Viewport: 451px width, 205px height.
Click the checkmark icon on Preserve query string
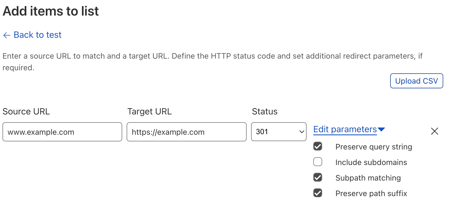[x=318, y=146]
